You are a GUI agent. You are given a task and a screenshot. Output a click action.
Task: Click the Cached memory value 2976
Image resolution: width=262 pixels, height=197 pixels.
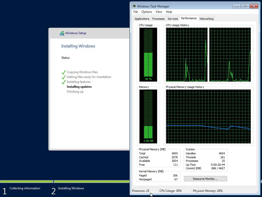(174, 157)
